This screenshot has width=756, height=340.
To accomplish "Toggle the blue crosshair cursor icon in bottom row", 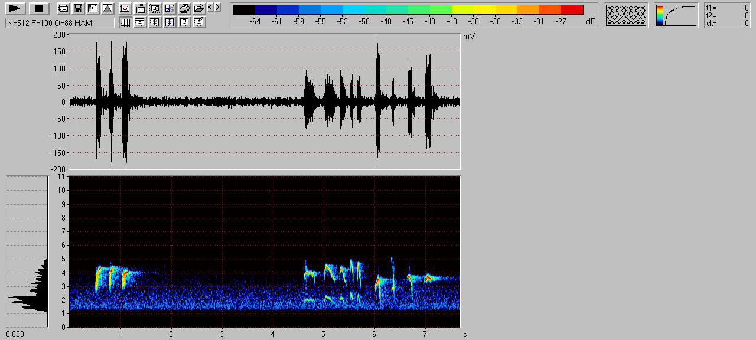I will pyautogui.click(x=170, y=22).
